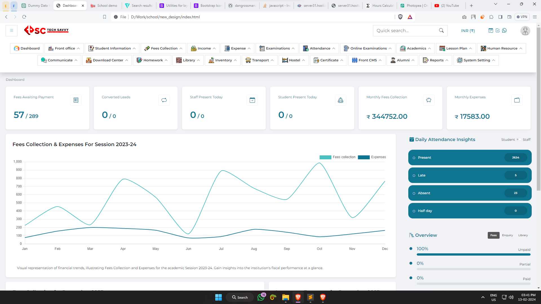Click the Monthly Expenses folder icon
Screen dimensions: 541x304
coord(517,100)
